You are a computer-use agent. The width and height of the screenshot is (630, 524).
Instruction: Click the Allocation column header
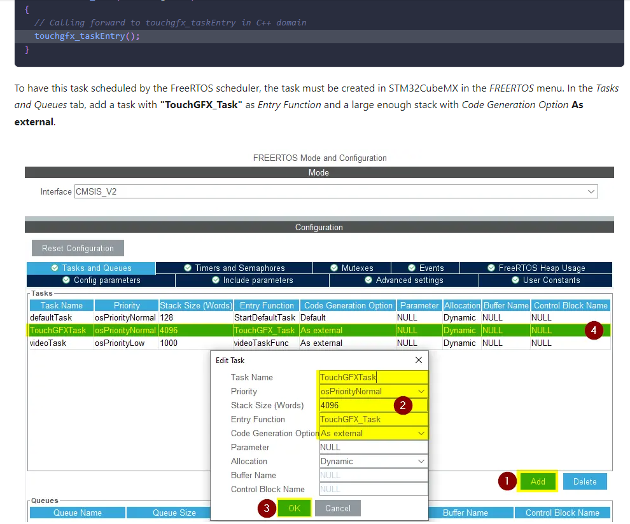tap(461, 306)
